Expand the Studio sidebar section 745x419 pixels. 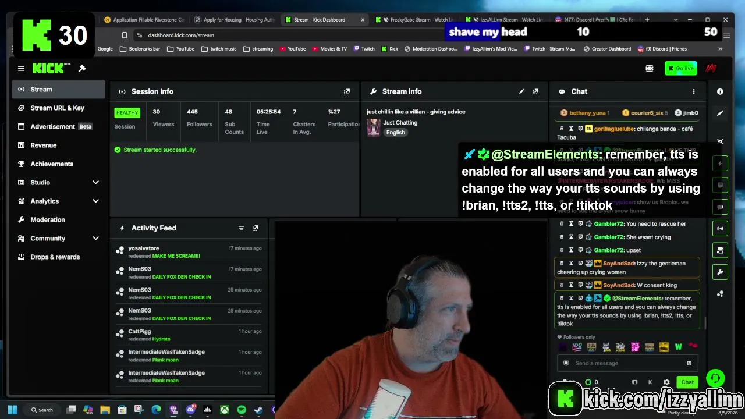click(x=58, y=183)
